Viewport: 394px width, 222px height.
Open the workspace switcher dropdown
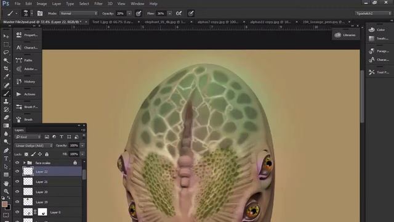coord(373,14)
